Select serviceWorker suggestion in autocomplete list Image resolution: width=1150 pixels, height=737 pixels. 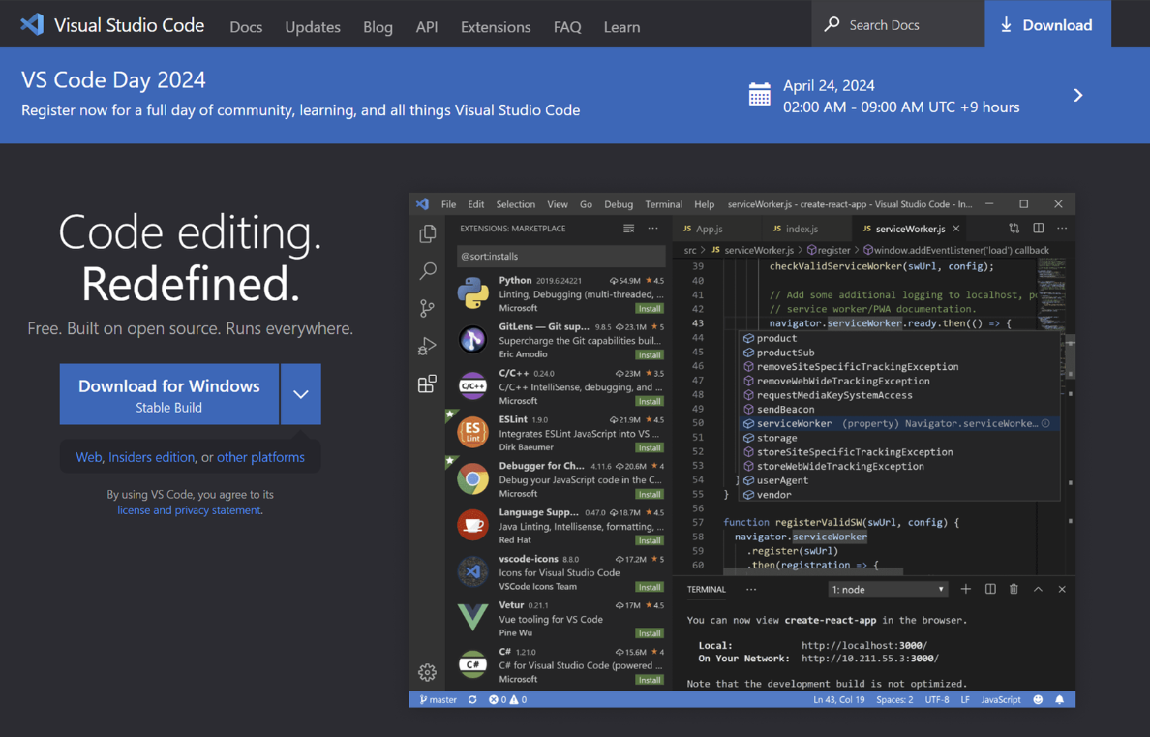point(900,423)
